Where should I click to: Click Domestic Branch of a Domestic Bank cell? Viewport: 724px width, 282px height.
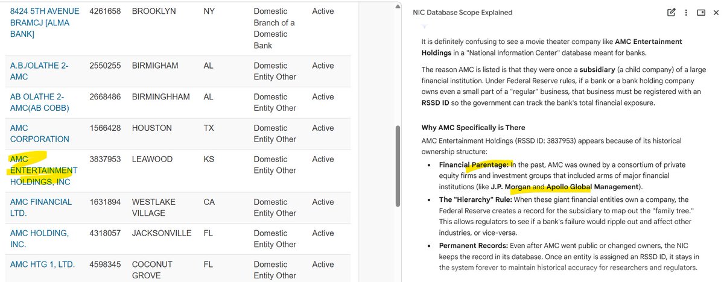(275, 28)
